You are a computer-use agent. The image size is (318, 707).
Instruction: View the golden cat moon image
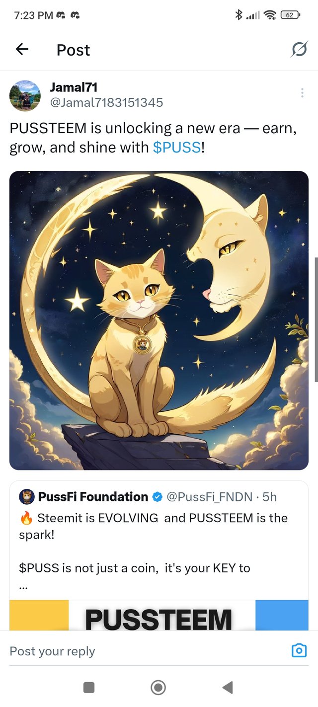tap(159, 320)
